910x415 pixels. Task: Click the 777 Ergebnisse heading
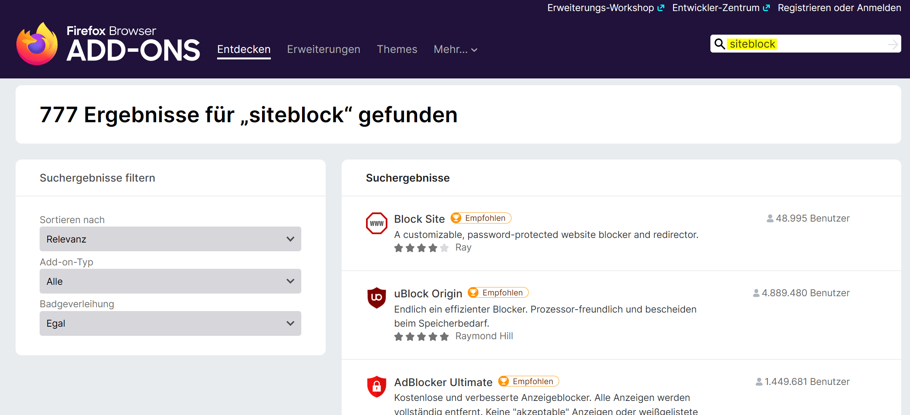pos(248,115)
